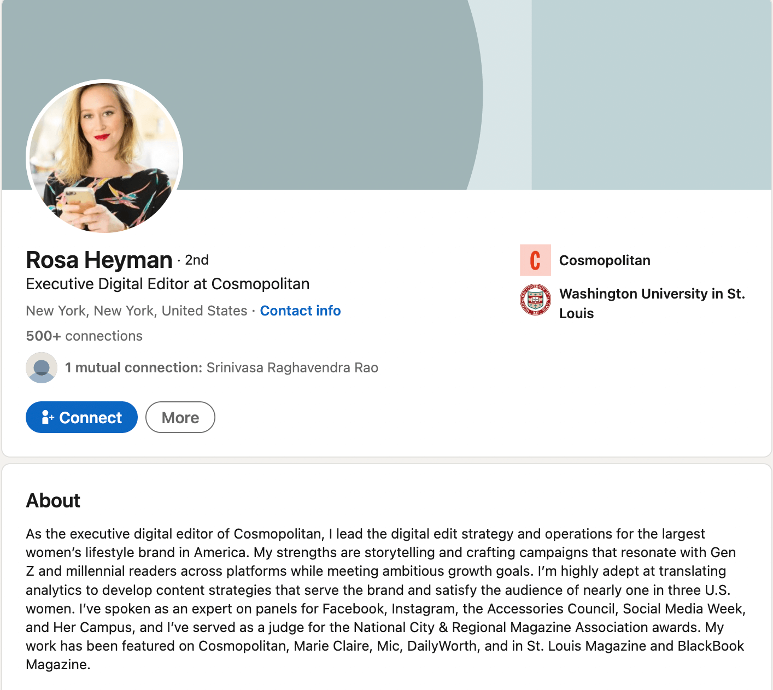Click the About section heading
773x690 pixels.
(53, 500)
